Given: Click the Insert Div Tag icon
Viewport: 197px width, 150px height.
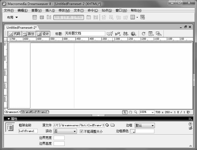Looking at the screenshot, I should 42,17.
